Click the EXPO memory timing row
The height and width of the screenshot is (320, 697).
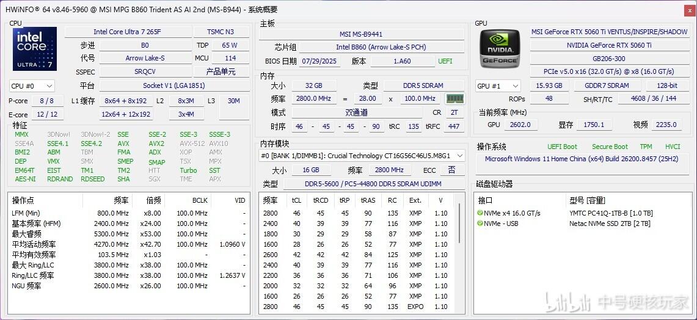tap(357, 306)
